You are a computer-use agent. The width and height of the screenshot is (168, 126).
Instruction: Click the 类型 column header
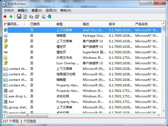[x=60, y=24]
